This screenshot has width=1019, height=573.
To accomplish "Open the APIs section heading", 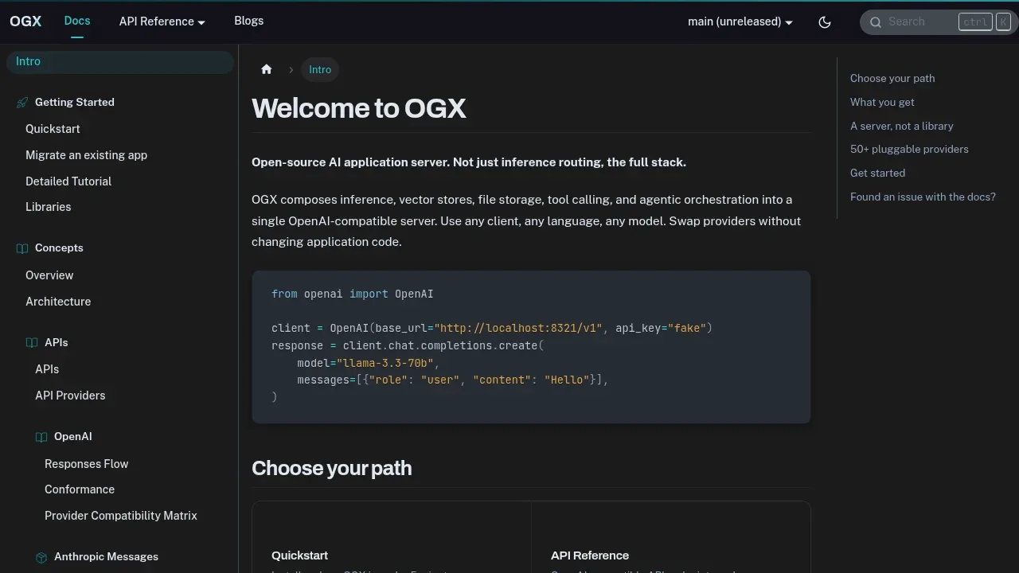I will point(56,342).
